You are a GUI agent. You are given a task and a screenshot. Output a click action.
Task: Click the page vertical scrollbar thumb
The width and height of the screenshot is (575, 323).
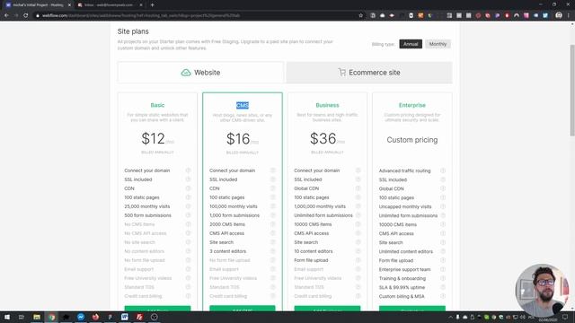[x=572, y=91]
